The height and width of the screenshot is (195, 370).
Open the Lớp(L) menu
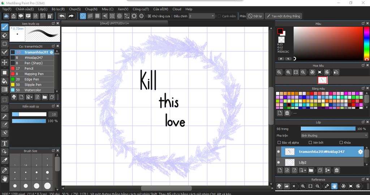pos(43,9)
